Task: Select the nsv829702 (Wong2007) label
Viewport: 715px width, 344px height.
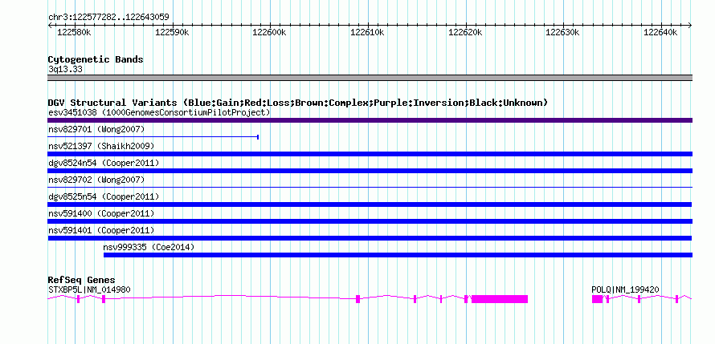Action: point(96,180)
